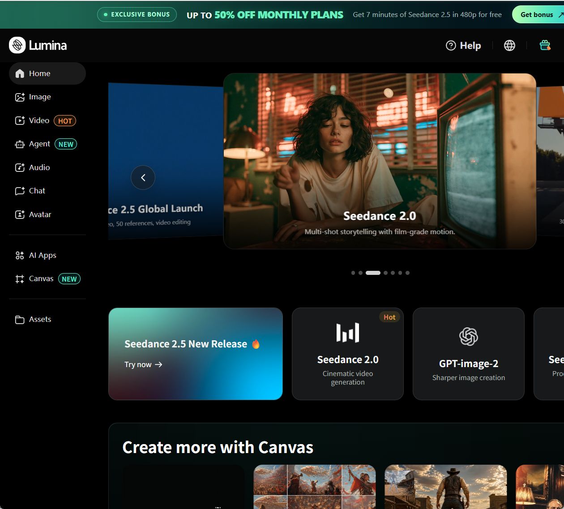Image resolution: width=564 pixels, height=509 pixels.
Task: Click the NEW badge beside Canvas
Action: tap(69, 279)
